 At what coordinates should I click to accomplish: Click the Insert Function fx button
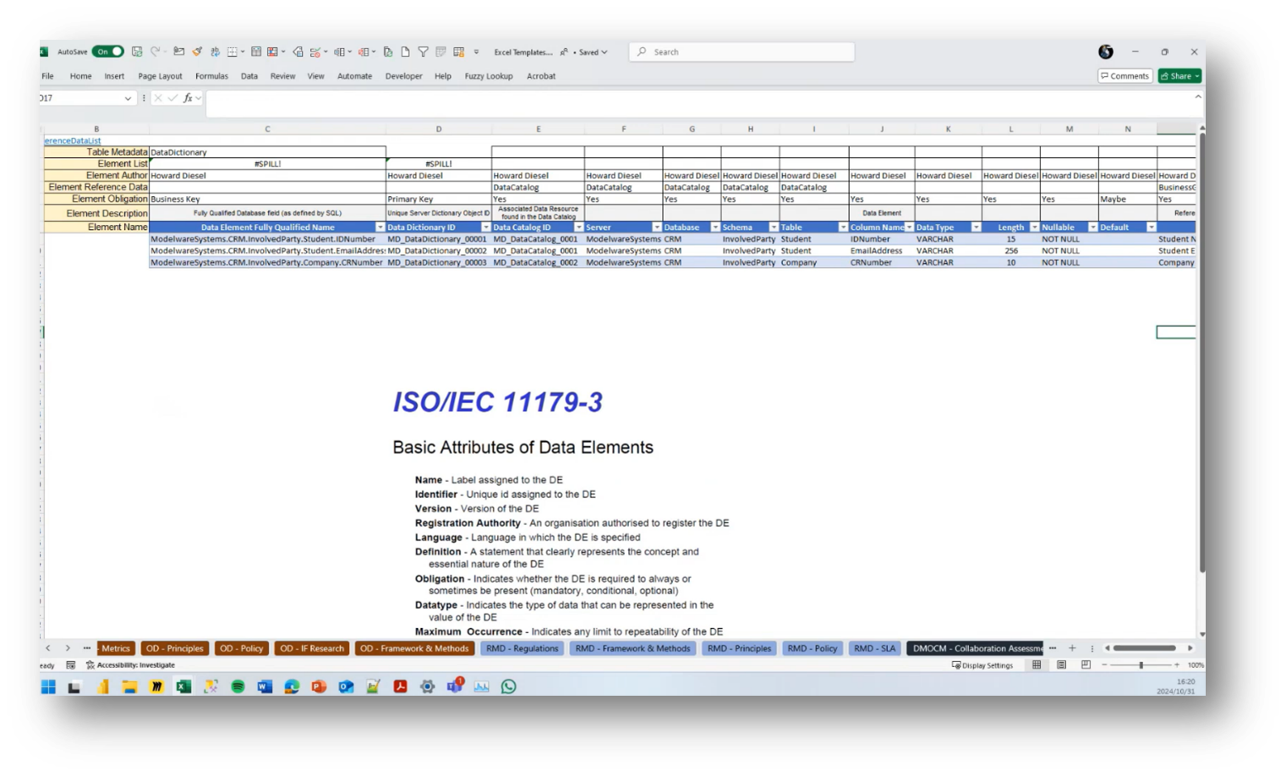(x=188, y=98)
